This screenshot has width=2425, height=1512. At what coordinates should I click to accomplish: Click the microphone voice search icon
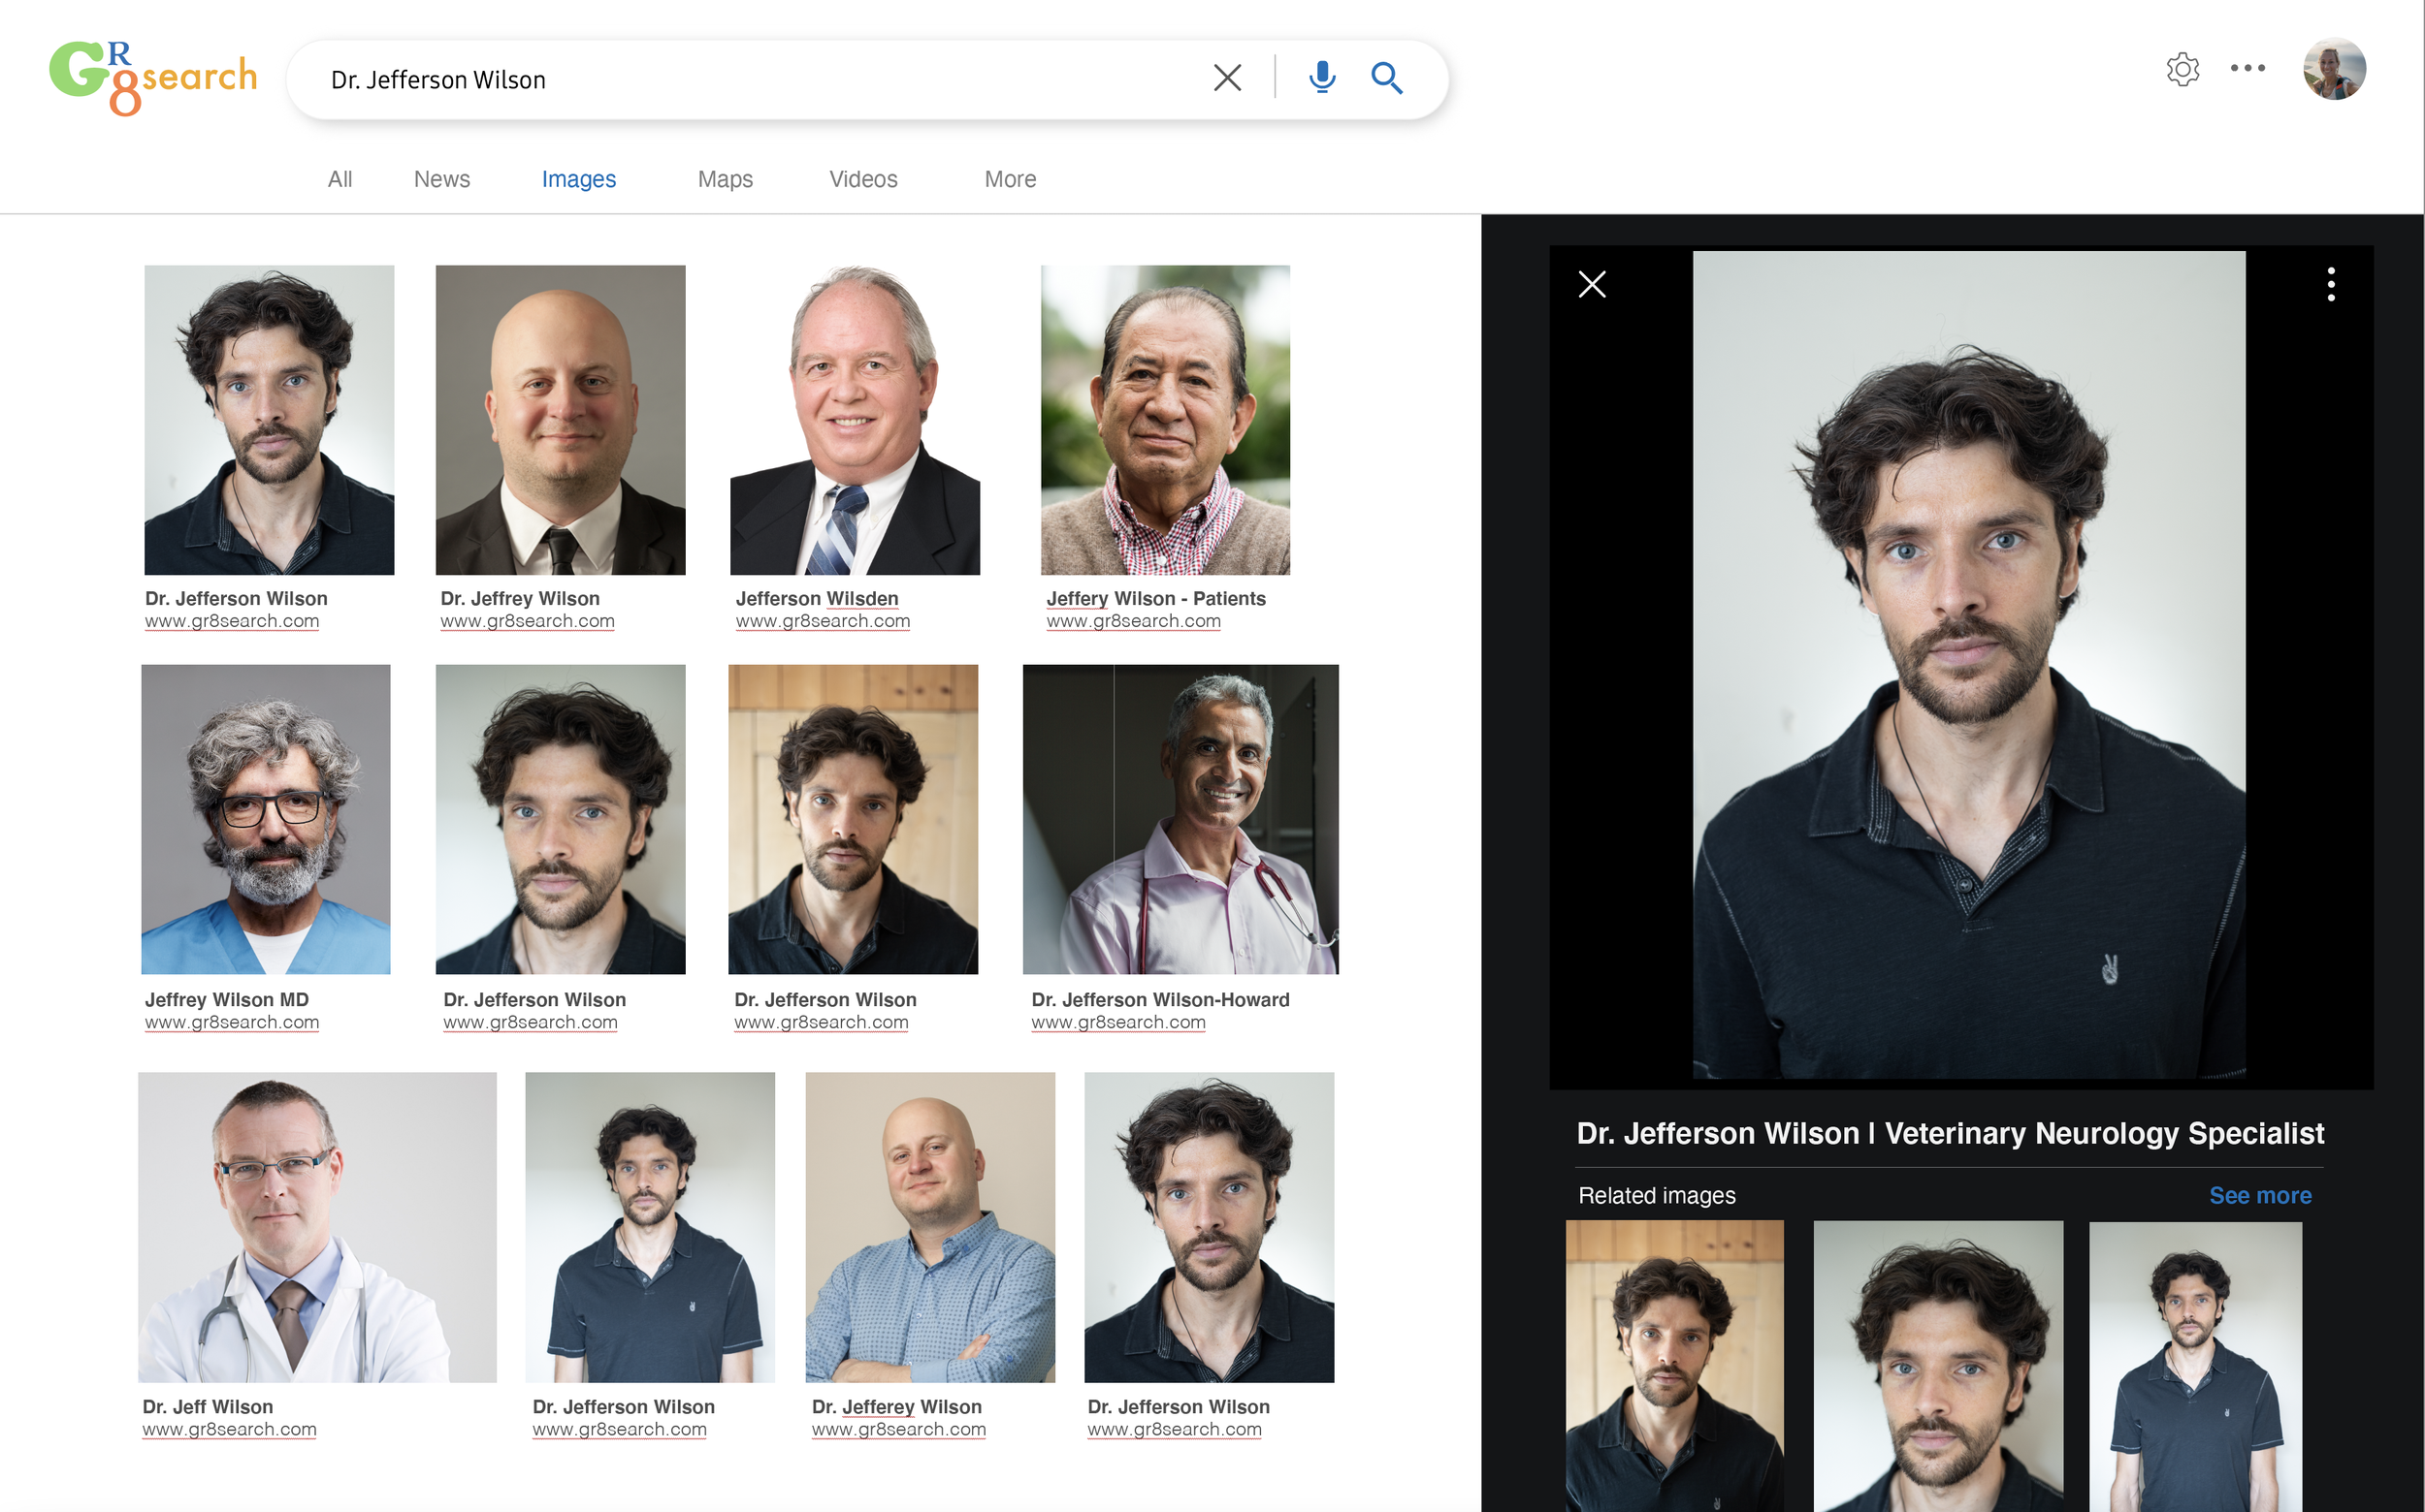pos(1321,78)
